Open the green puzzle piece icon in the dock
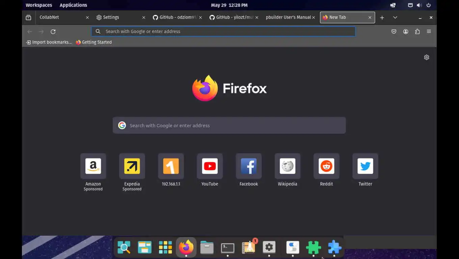 tap(313, 248)
